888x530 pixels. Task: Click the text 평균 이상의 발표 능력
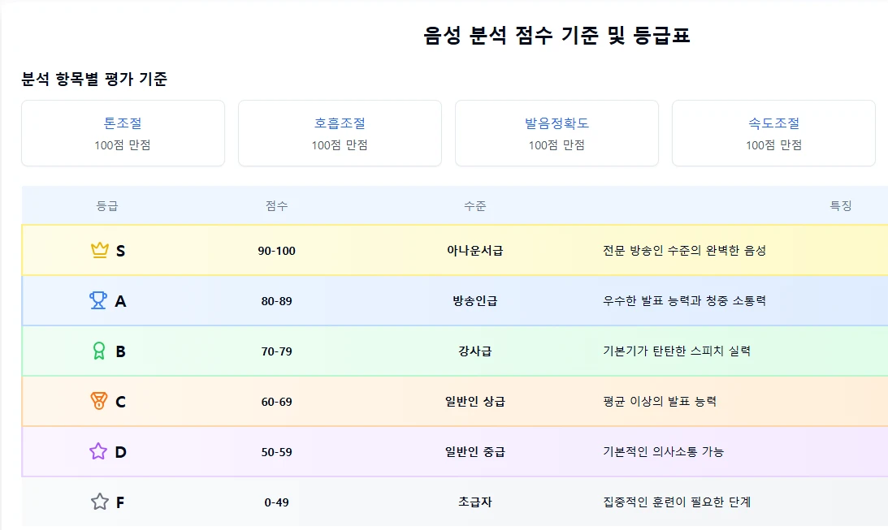(660, 402)
